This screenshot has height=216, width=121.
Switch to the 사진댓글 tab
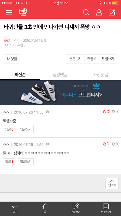tap(101, 75)
